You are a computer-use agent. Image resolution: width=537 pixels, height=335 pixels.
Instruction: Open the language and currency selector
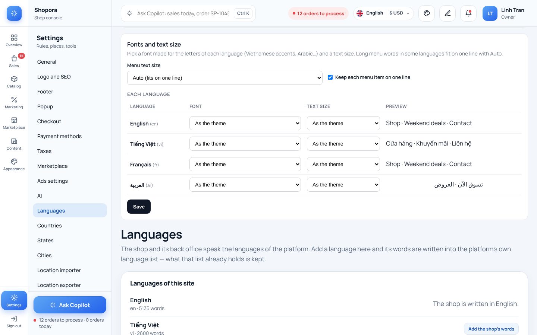pyautogui.click(x=383, y=13)
